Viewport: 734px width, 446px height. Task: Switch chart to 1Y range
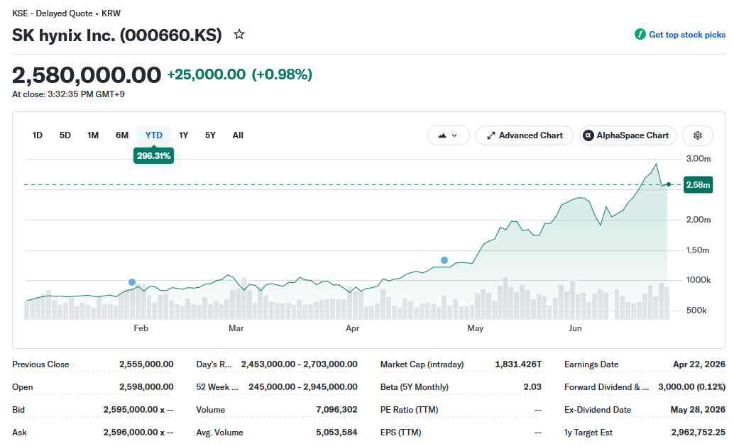(x=183, y=135)
